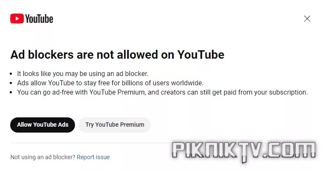Click the PIKNIKTV.COM watermark
325x171 pixels.
coord(244,150)
